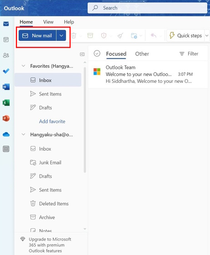Click the Quick steps lightning icon
This screenshot has height=255, width=210.
172,35
